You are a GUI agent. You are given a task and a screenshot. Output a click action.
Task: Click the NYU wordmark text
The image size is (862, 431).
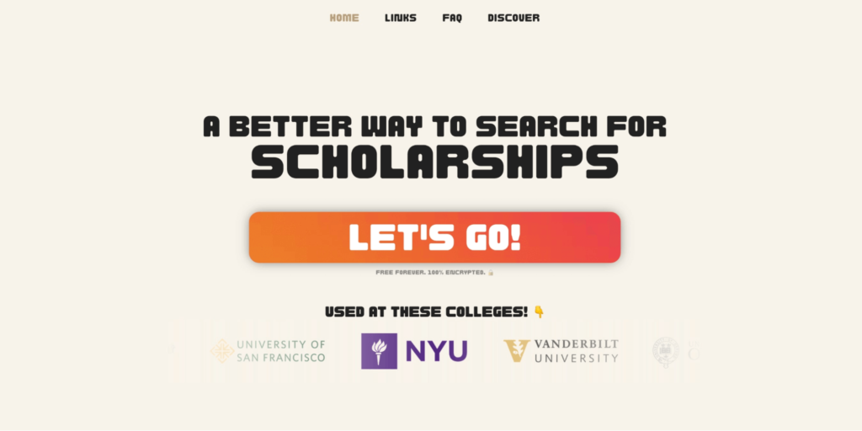437,351
